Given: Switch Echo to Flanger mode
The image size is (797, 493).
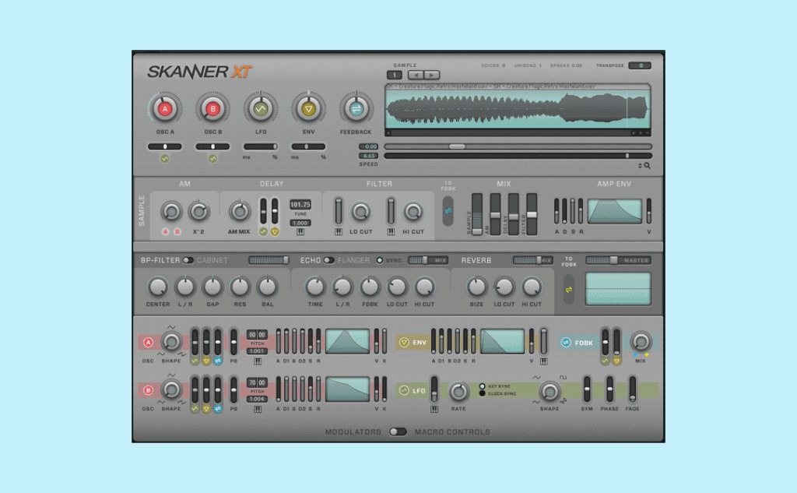Looking at the screenshot, I should coord(329,260).
